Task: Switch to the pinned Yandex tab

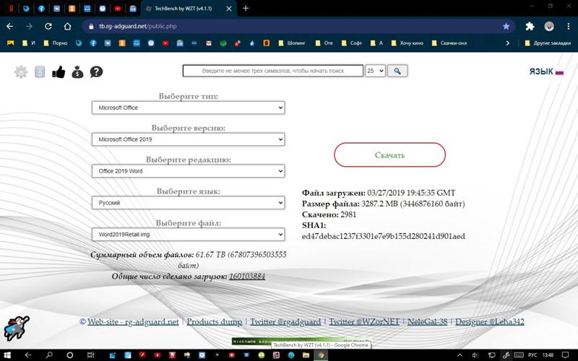Action: click(11, 8)
